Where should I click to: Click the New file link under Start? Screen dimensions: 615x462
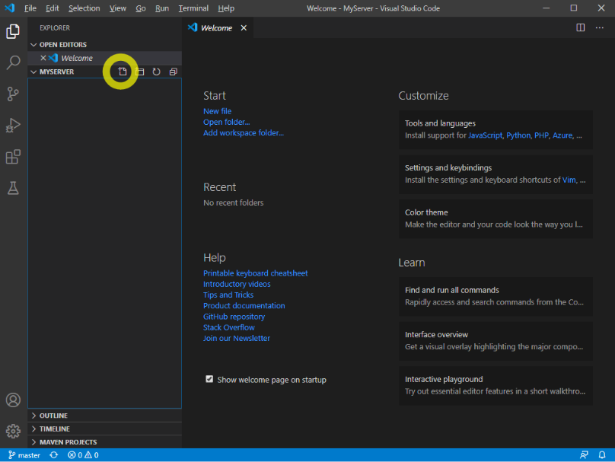click(217, 111)
